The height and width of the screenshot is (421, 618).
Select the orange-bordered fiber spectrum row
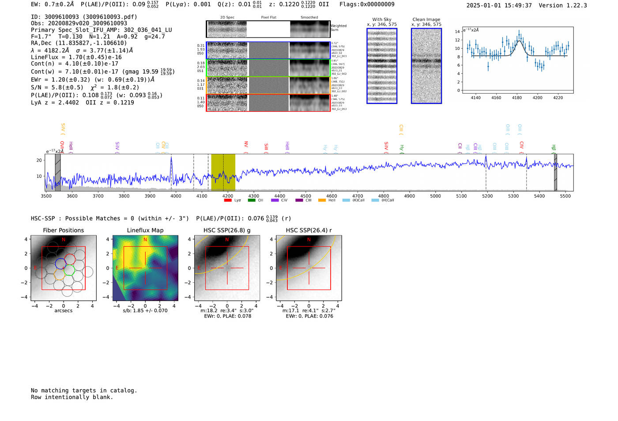click(268, 85)
